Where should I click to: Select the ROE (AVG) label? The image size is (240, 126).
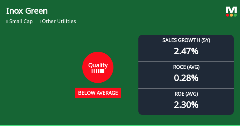186,94
